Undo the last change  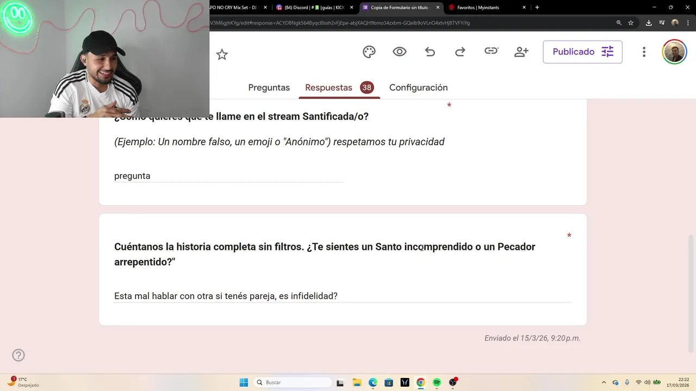click(x=430, y=52)
